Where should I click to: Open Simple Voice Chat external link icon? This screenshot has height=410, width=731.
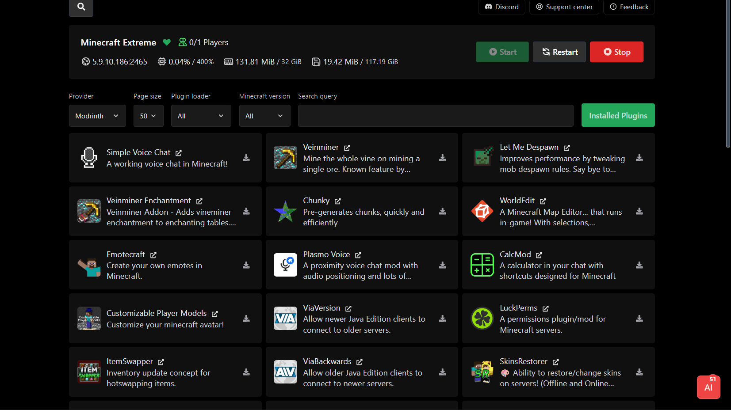tap(179, 153)
